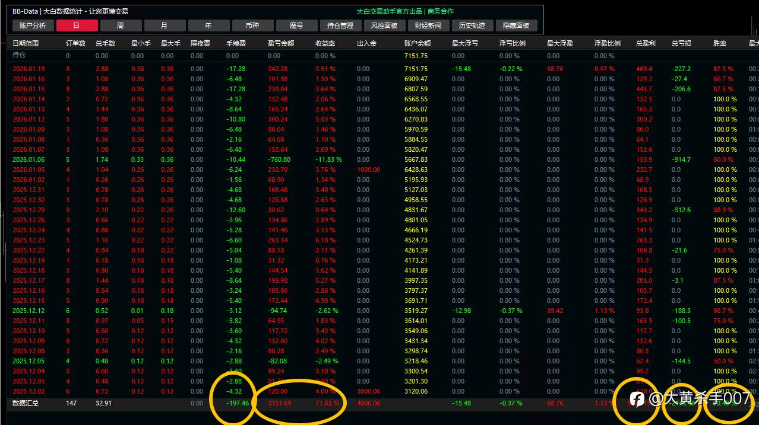Switch to the 年 yearly statistics tab
Viewport: 759px width, 425px height.
[208, 25]
